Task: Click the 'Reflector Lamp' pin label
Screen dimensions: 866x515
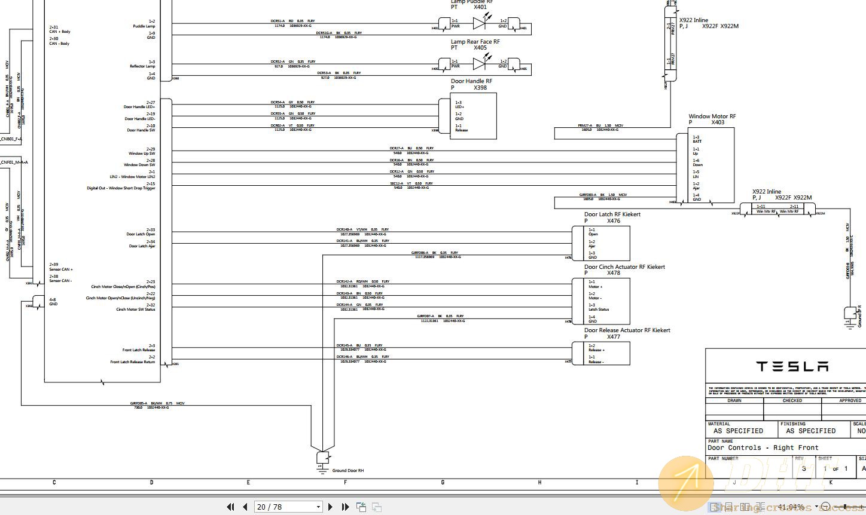Action: [x=142, y=66]
